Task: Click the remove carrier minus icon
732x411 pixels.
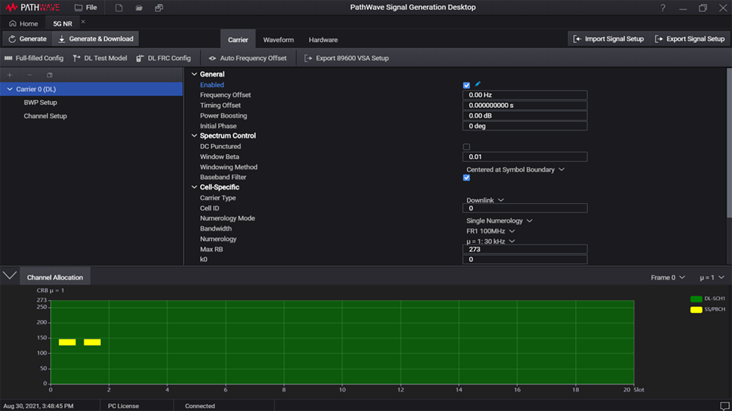Action: (30, 75)
